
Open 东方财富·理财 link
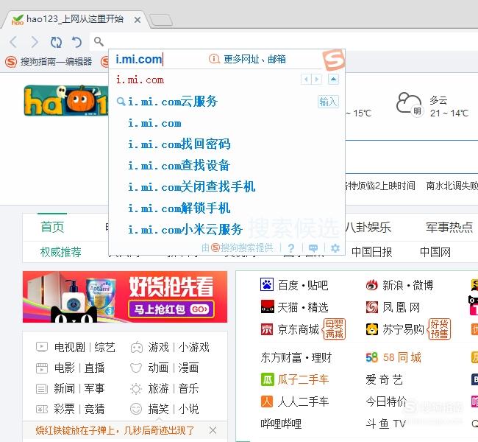pyautogui.click(x=296, y=357)
